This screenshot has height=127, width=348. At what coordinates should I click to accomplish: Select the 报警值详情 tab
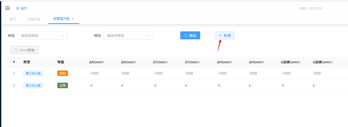[61, 19]
